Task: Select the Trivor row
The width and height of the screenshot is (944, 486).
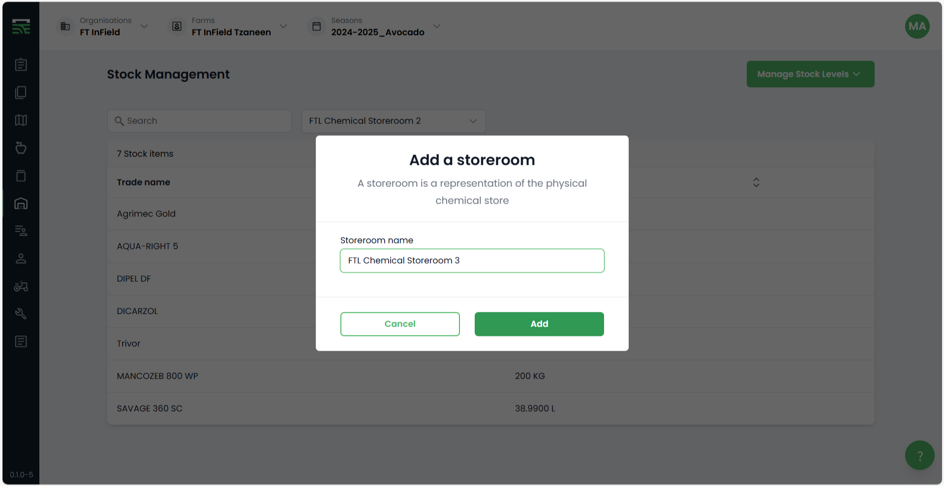Action: pyautogui.click(x=490, y=344)
